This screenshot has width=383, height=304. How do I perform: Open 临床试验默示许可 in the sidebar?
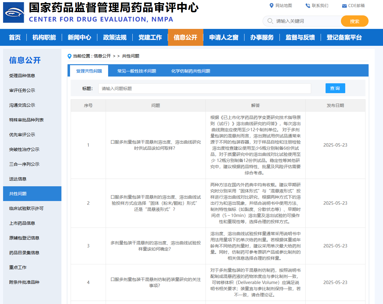(x=26, y=208)
